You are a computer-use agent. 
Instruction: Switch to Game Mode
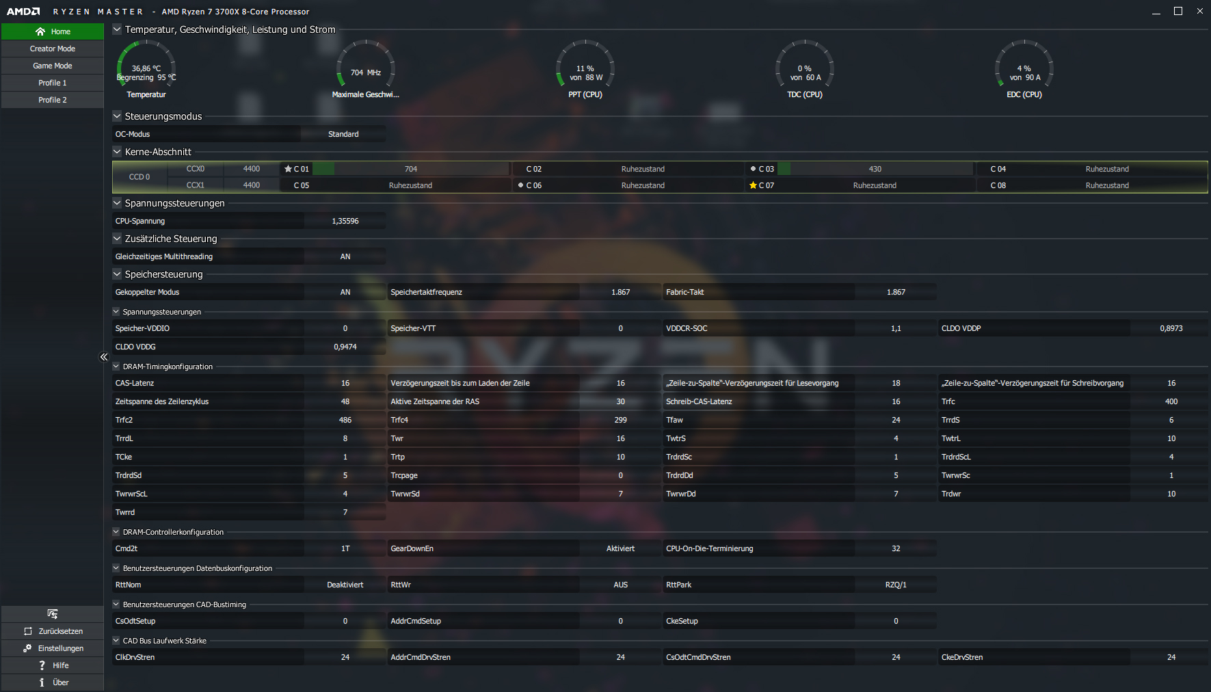pyautogui.click(x=53, y=66)
